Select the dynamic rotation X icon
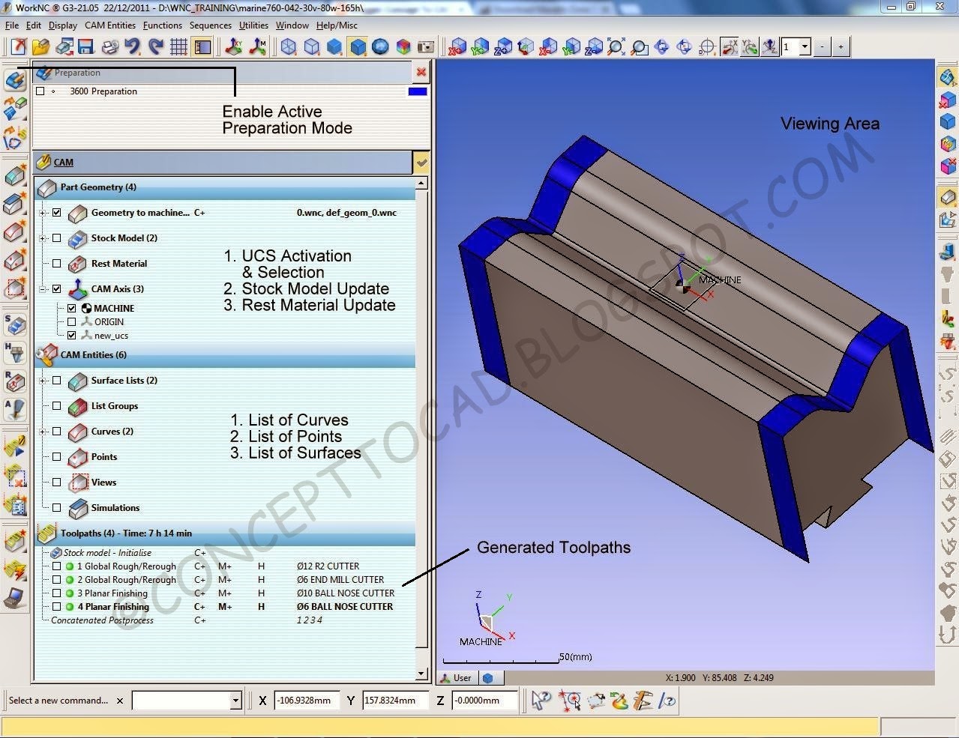This screenshot has width=959, height=738. pos(728,46)
